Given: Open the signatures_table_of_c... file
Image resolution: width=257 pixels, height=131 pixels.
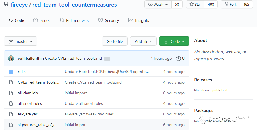Looking at the screenshot, I should pyautogui.click(x=38, y=125).
